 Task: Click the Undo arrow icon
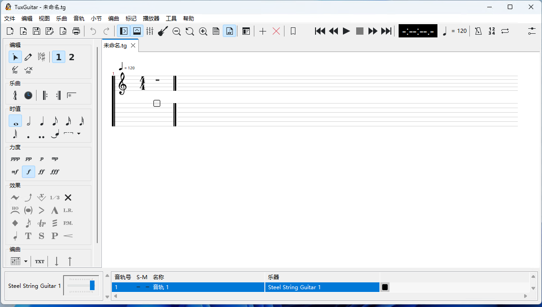pos(93,31)
